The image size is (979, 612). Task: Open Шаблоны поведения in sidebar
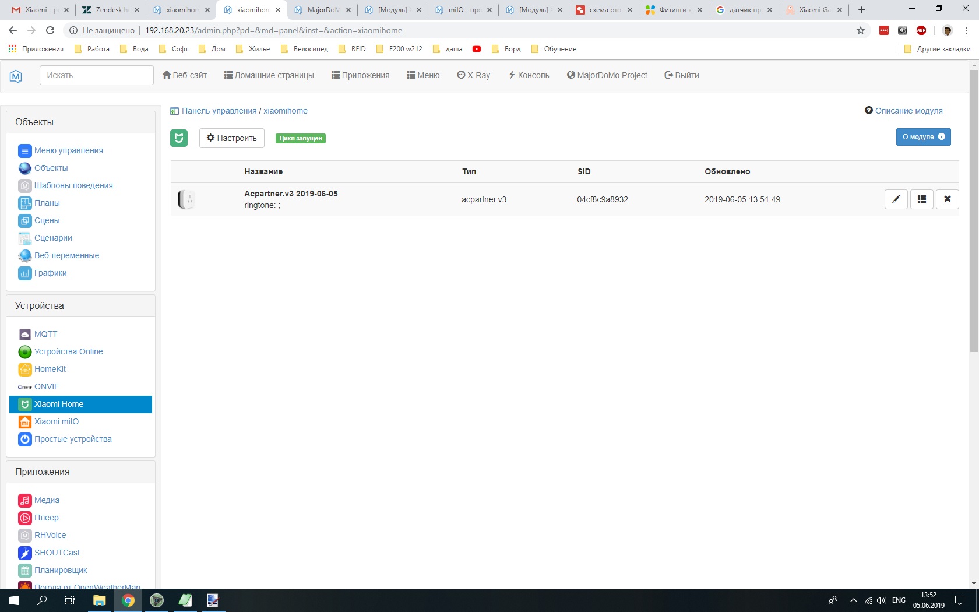point(73,185)
